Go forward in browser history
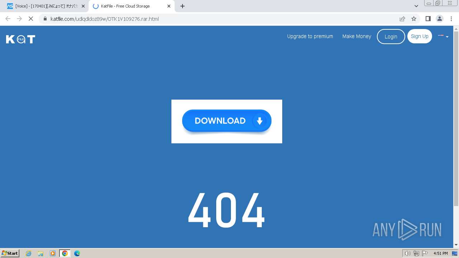 [x=19, y=19]
